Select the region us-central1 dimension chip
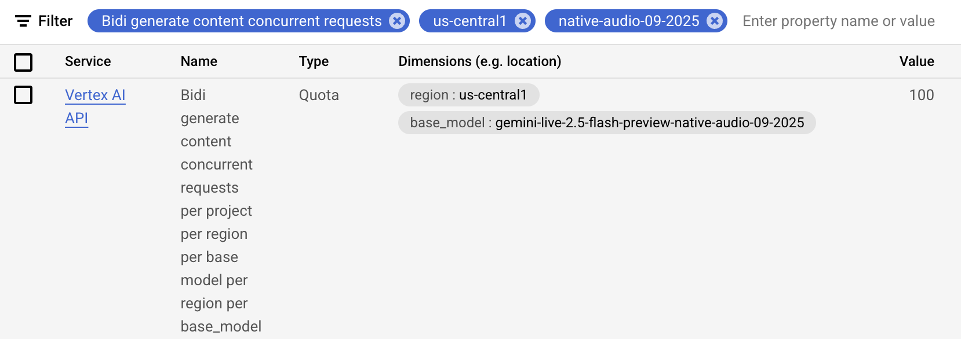The image size is (961, 339). [x=468, y=95]
